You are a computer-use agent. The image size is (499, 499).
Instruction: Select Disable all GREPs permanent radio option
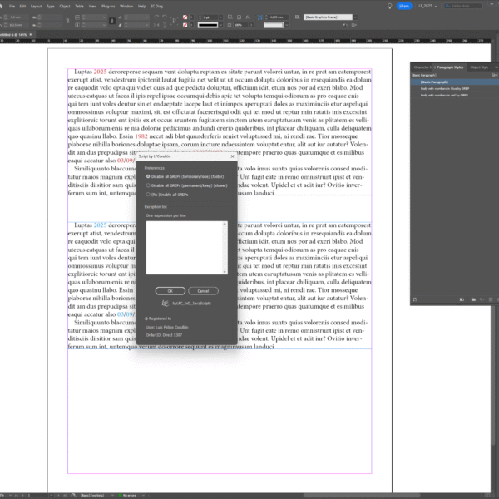[x=148, y=185]
